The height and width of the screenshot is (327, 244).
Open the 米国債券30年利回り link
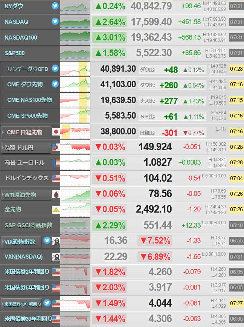tap(28, 319)
